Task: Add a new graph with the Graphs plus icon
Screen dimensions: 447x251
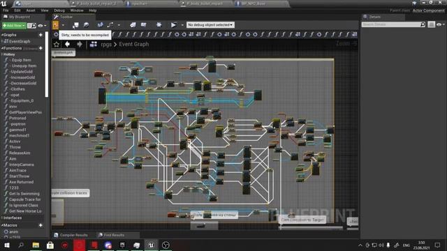Action: [x=41, y=35]
